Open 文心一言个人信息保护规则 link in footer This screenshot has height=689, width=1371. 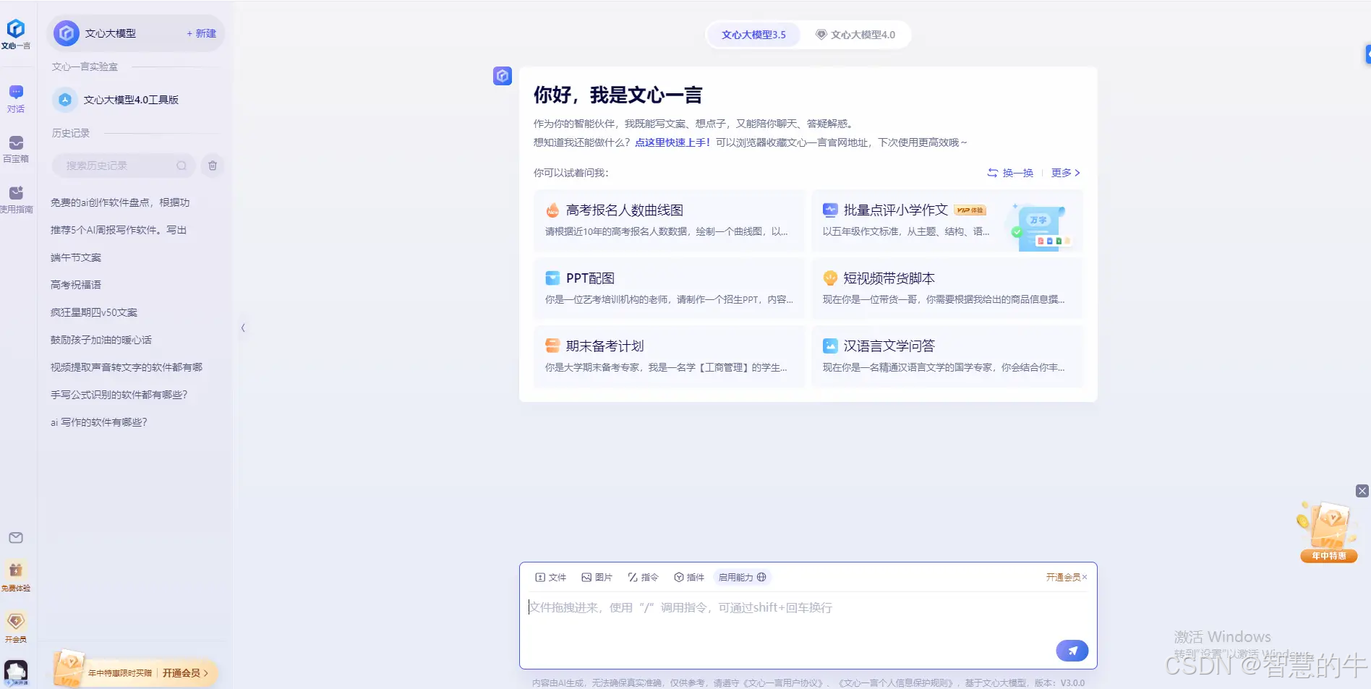[x=896, y=682]
